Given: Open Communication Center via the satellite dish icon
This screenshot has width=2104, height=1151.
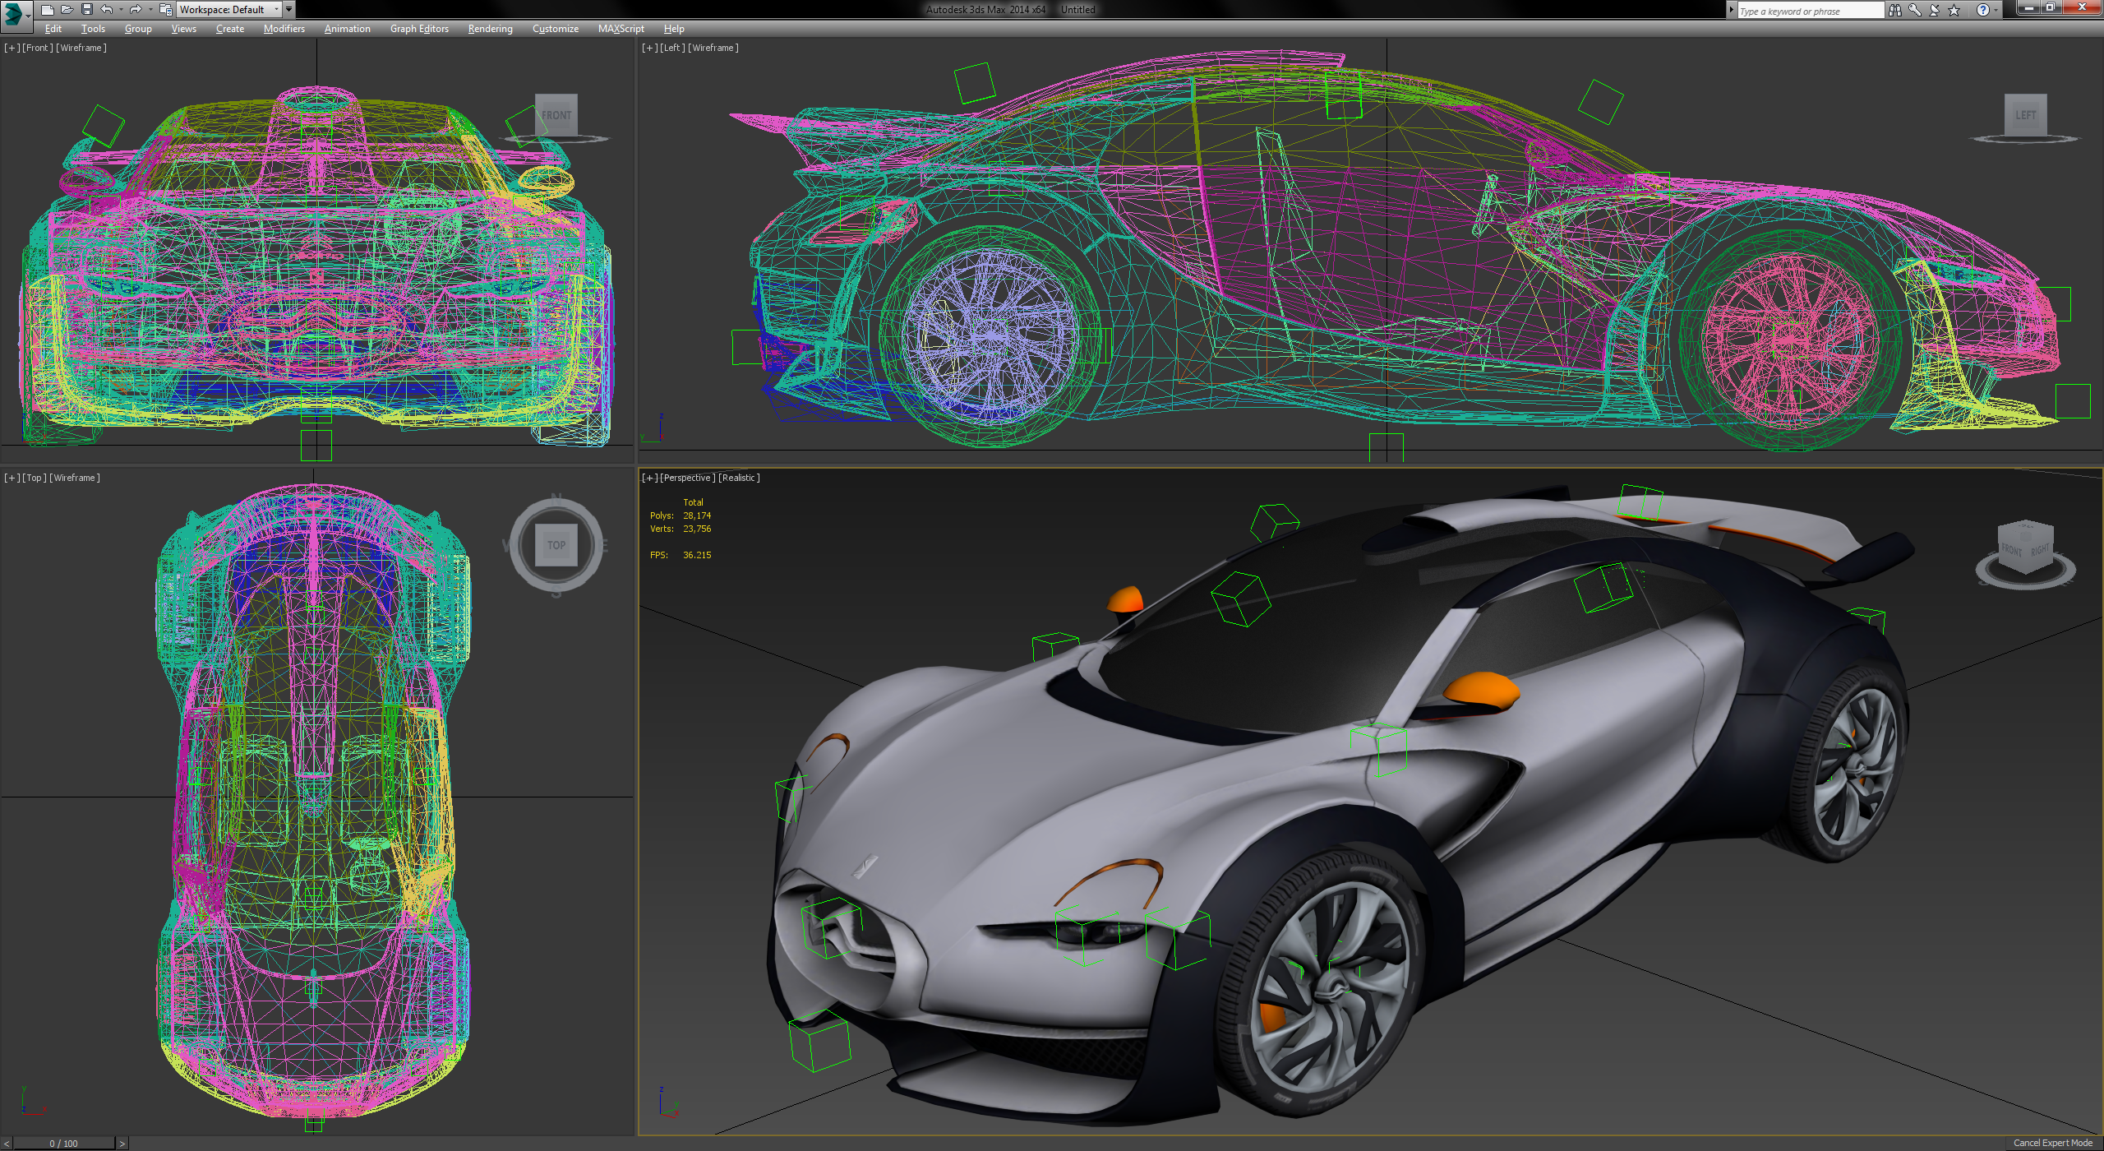Looking at the screenshot, I should pyautogui.click(x=1935, y=10).
